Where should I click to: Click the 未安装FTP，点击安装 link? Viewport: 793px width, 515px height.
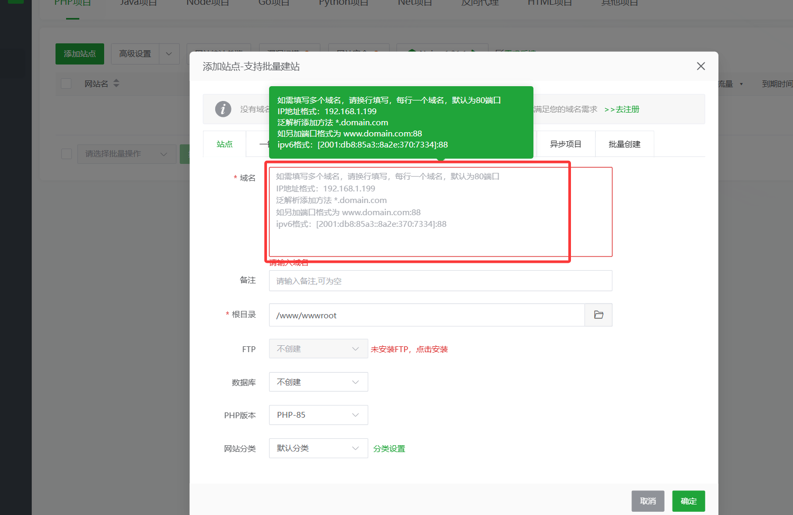[x=409, y=350]
